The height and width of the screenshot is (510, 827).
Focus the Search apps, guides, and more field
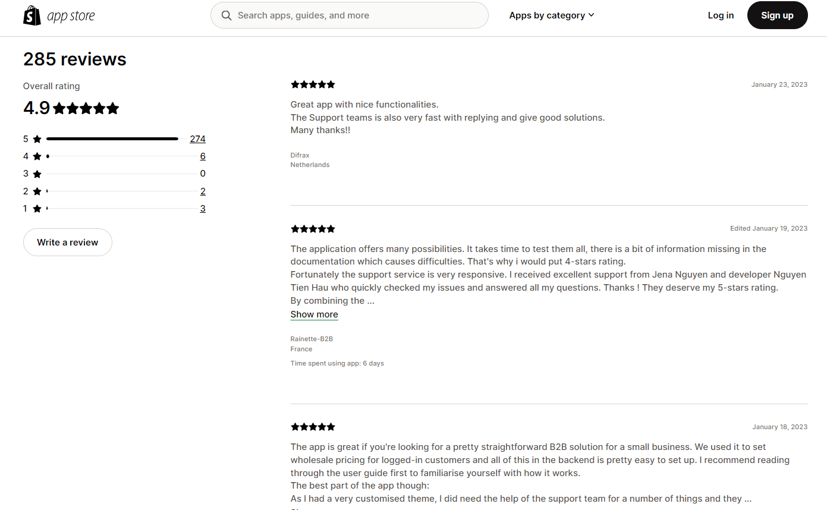357,15
